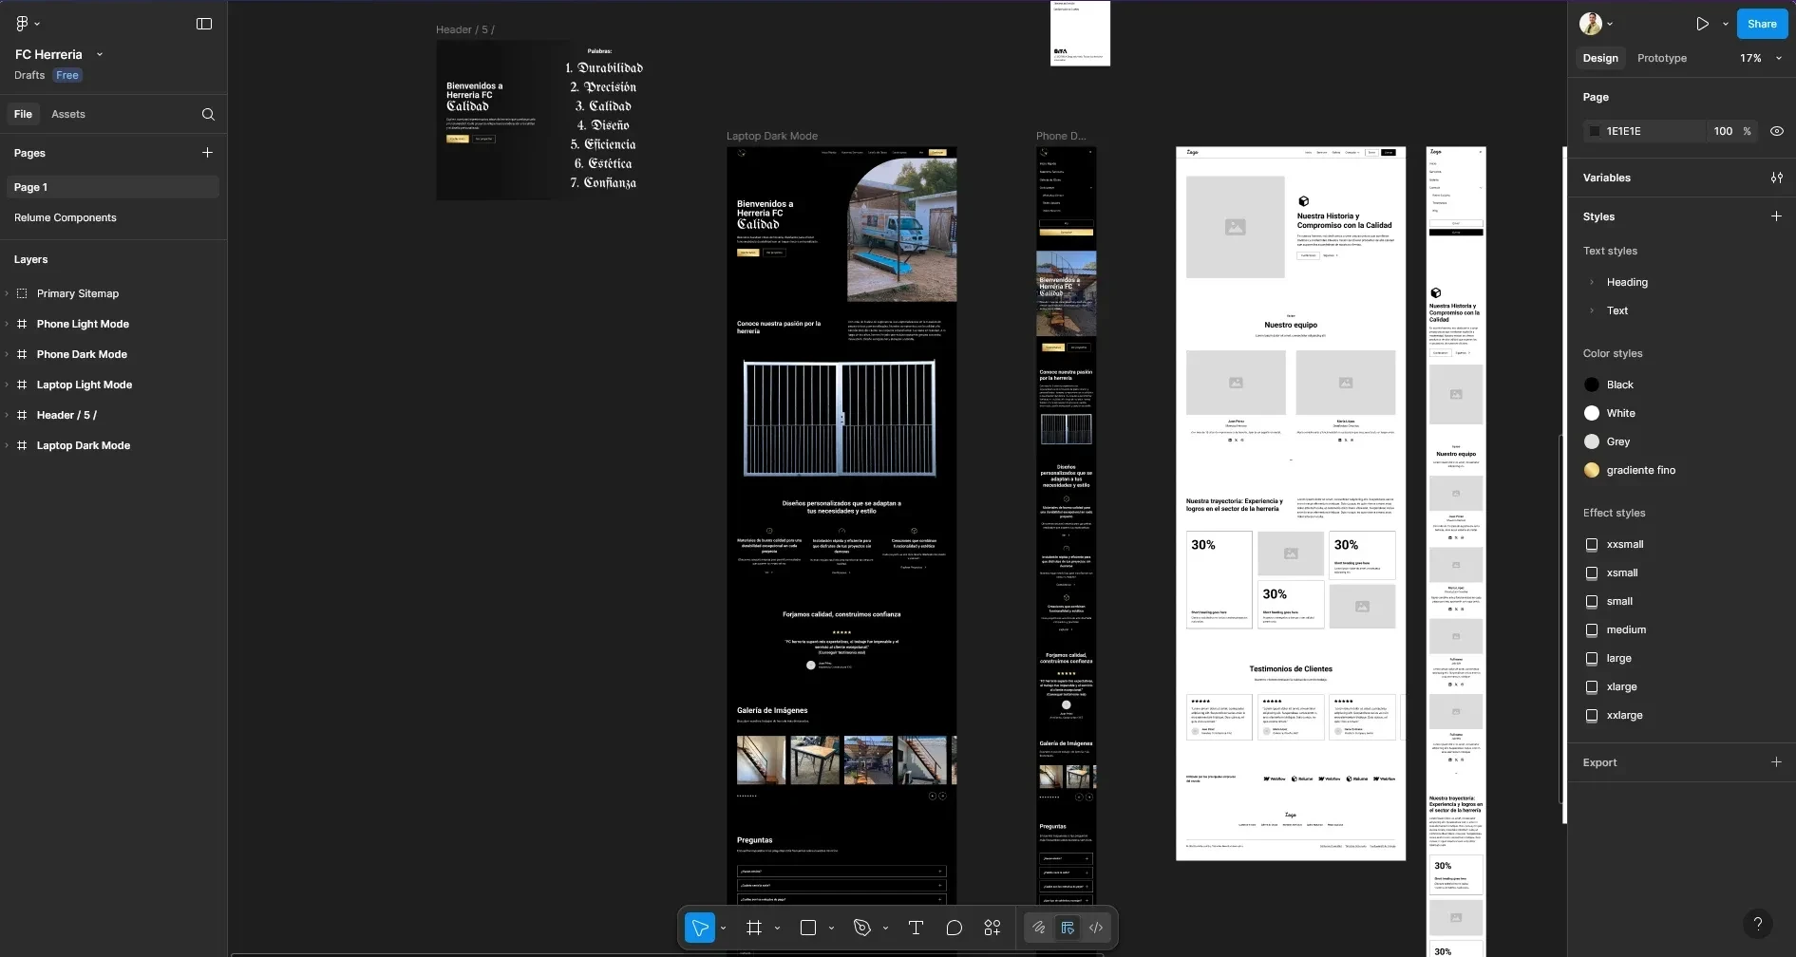Image resolution: width=1796 pixels, height=957 pixels.
Task: Search the file with magnifier icon
Action: [208, 115]
